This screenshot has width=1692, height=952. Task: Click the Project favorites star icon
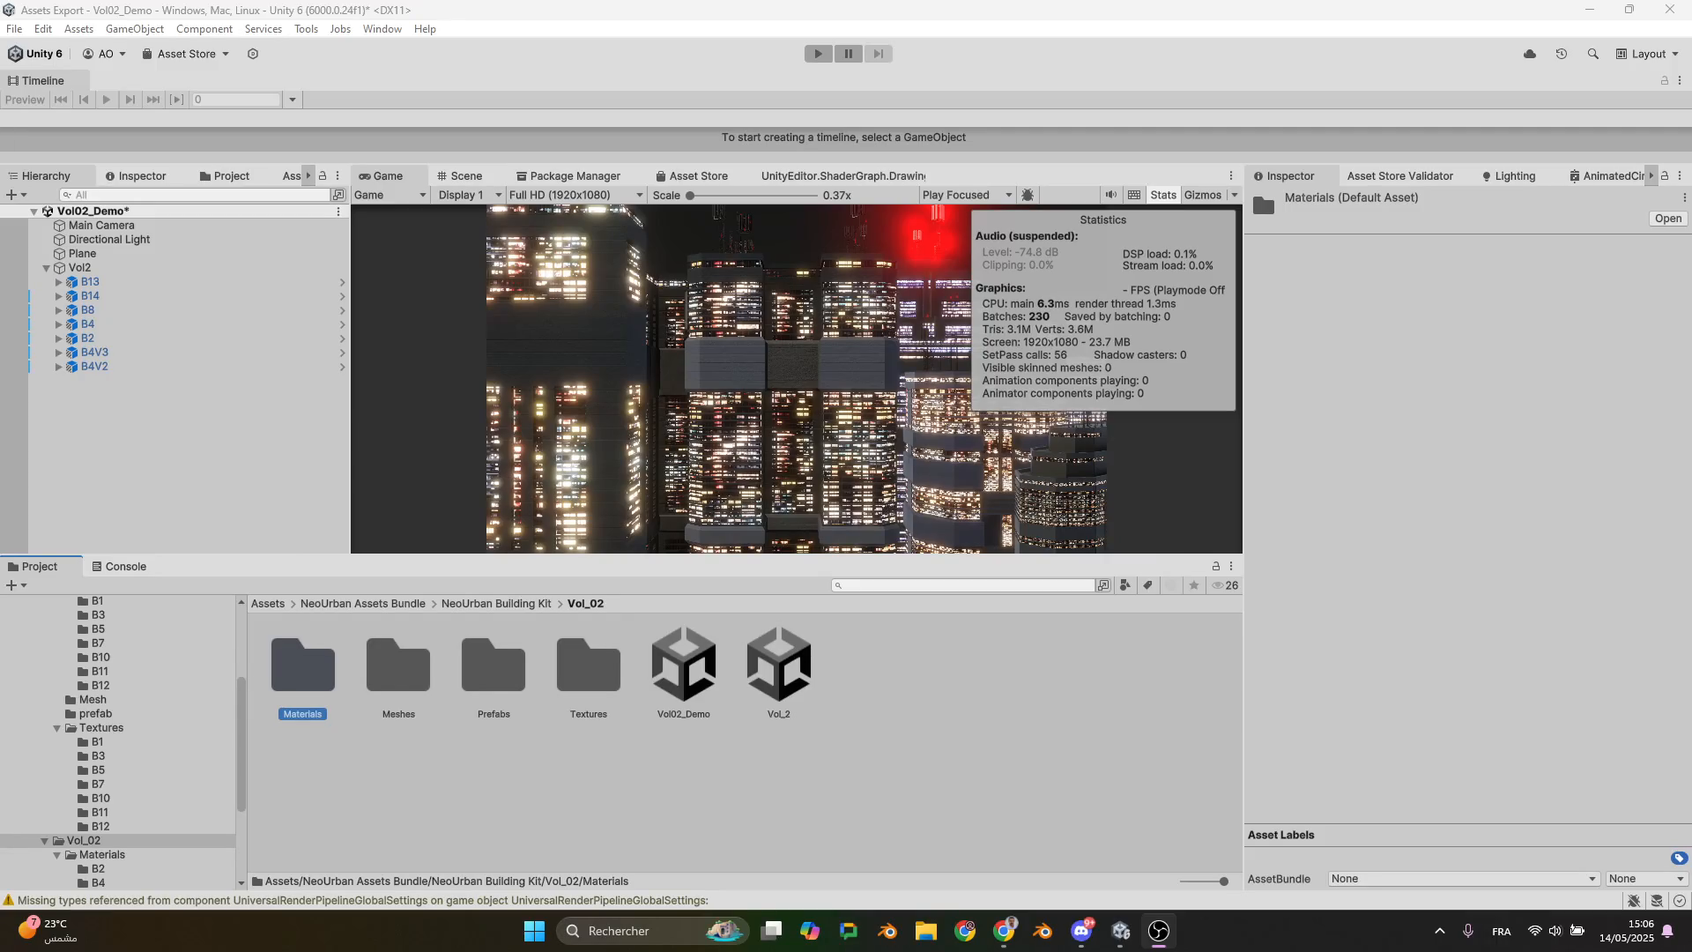point(1194,585)
